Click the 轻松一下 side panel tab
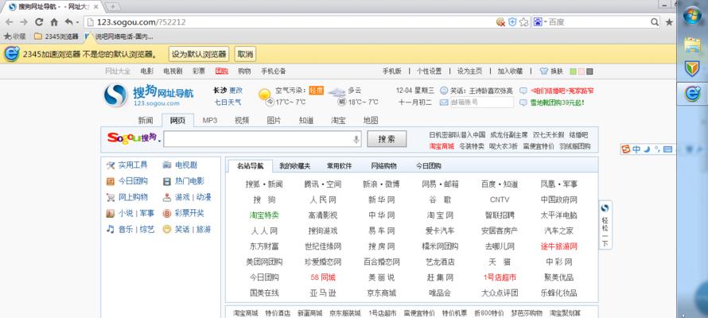 (605, 225)
